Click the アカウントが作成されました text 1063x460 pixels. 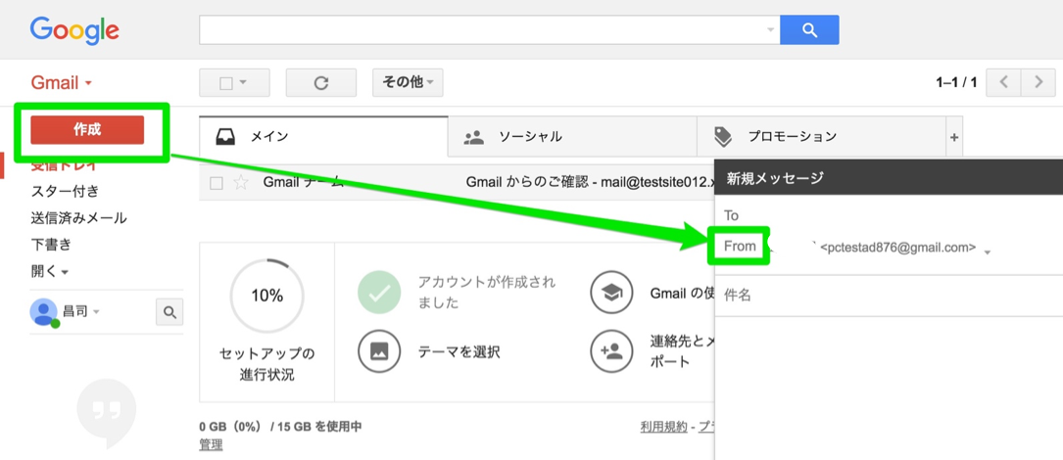tap(487, 292)
